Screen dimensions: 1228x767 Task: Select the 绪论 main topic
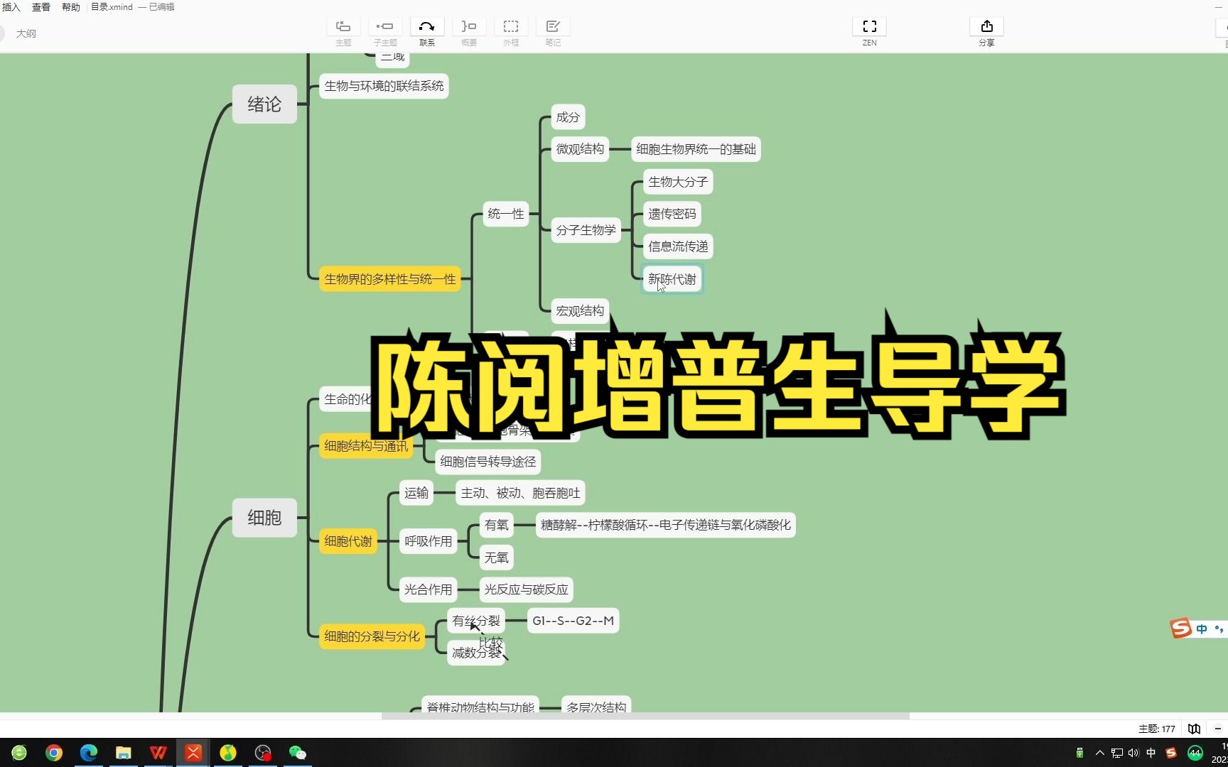(264, 104)
